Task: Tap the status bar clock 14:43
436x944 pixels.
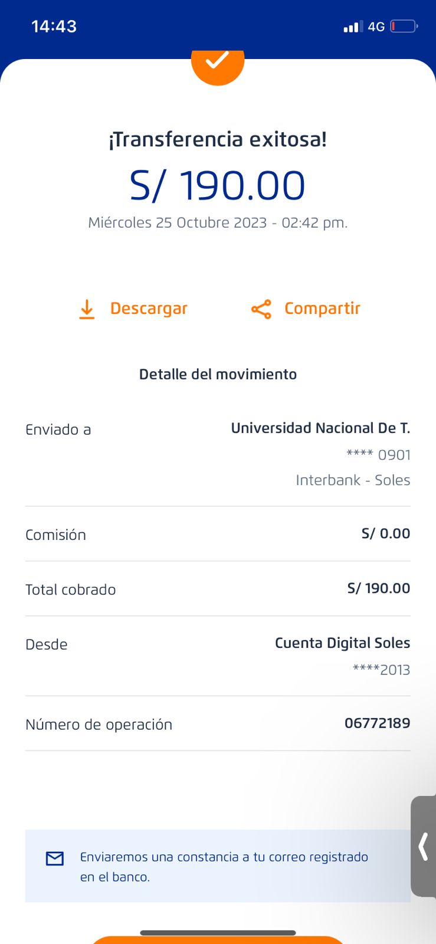Action: click(54, 27)
